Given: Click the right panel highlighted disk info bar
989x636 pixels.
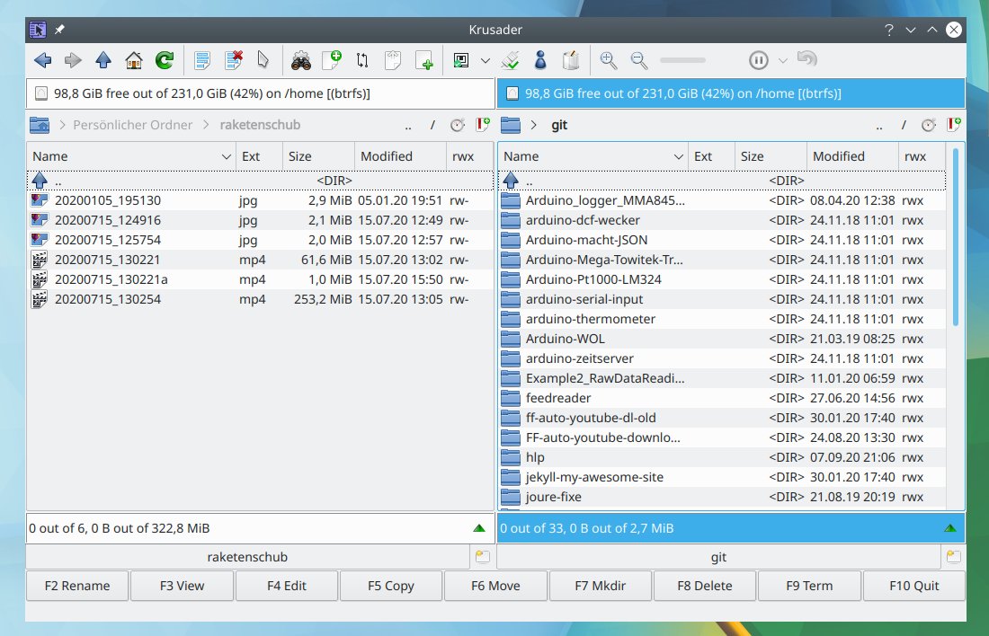Looking at the screenshot, I should [x=731, y=93].
